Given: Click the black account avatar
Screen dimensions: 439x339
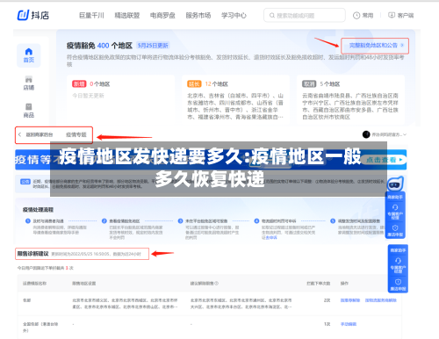Looking at the screenshot, I should point(366,134).
